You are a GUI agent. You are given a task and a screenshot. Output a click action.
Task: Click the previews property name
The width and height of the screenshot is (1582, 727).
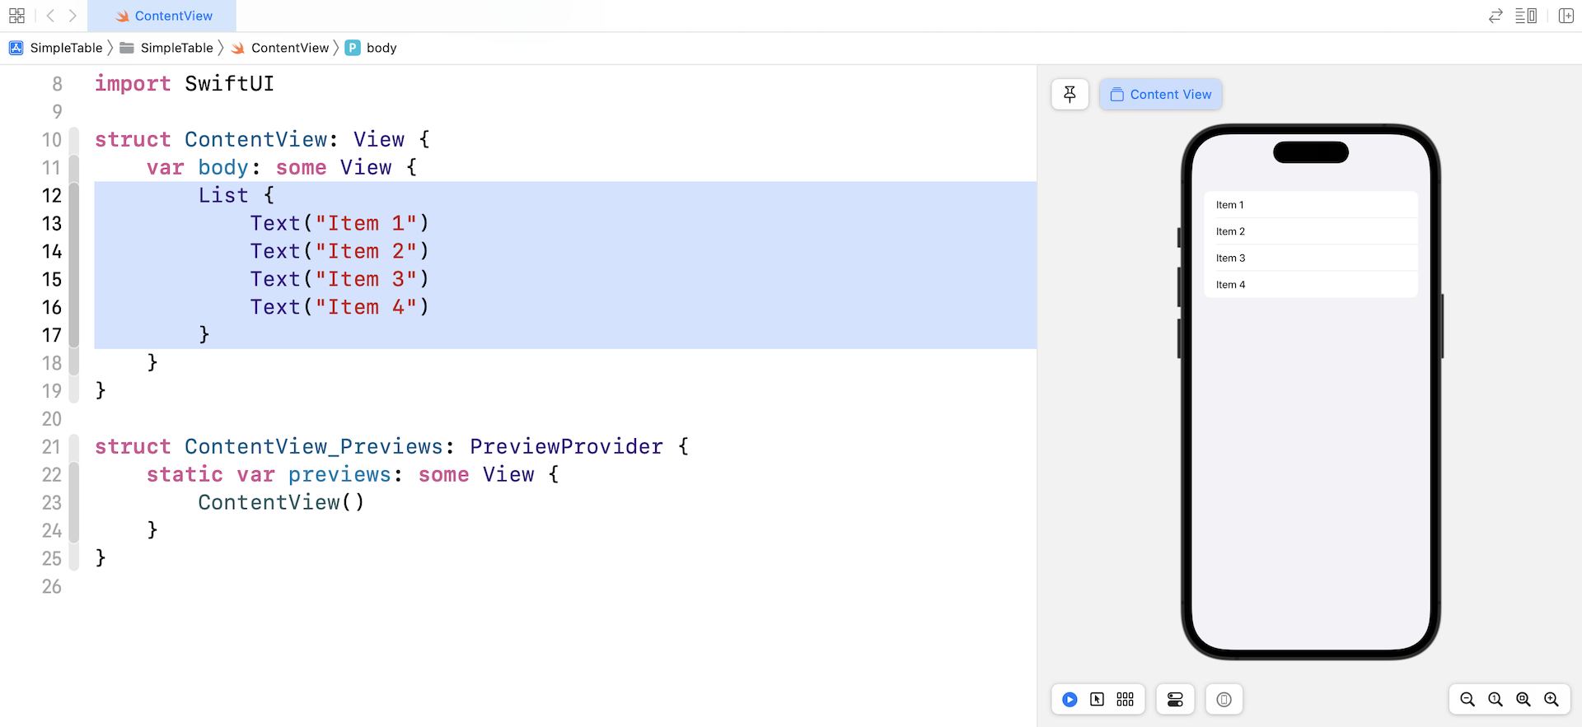point(339,474)
